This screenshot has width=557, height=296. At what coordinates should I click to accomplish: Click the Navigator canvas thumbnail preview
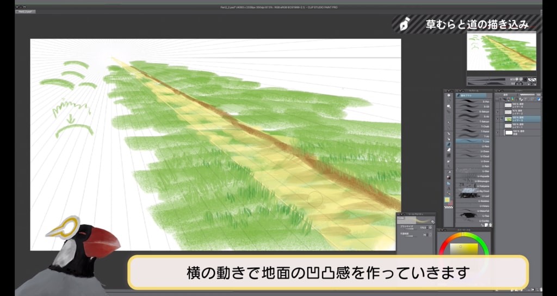point(502,52)
